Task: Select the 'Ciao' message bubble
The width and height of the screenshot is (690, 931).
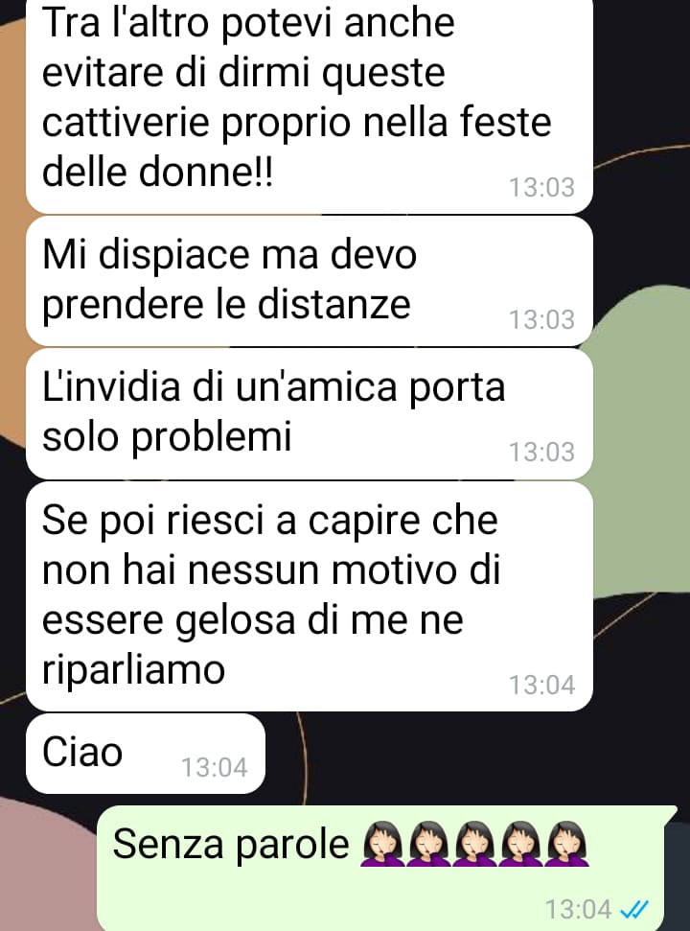Action: (146, 754)
